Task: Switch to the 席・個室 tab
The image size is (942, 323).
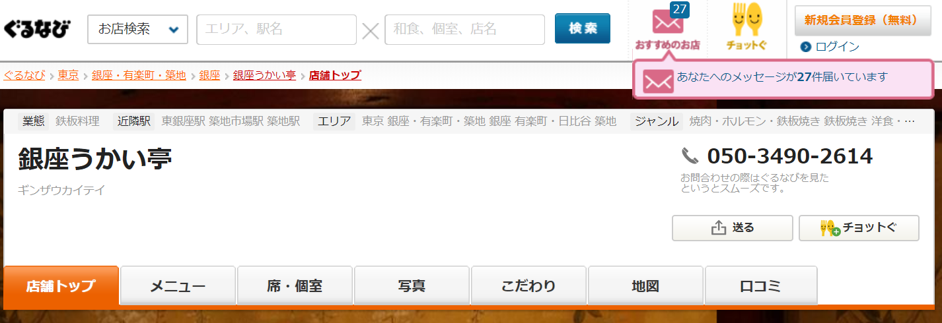Action: 295,286
